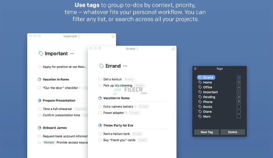Click the checklist icon next to "Out the door" checklist
Screen dimensions: 273x158
[80, 88]
